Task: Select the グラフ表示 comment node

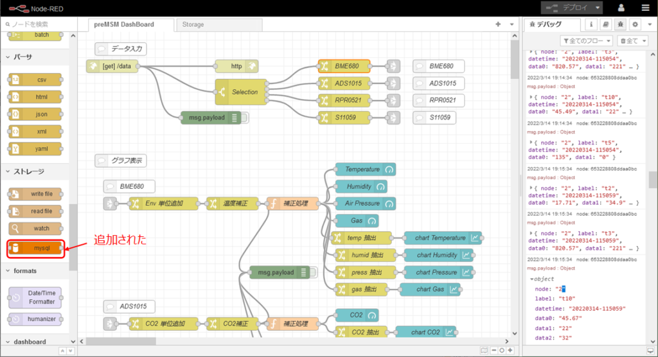Action: coord(120,161)
